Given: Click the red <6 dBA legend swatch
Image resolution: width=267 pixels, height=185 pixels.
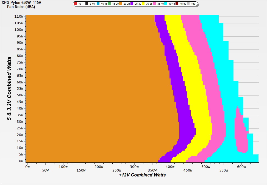Looking at the screenshot, I should click(76, 4).
